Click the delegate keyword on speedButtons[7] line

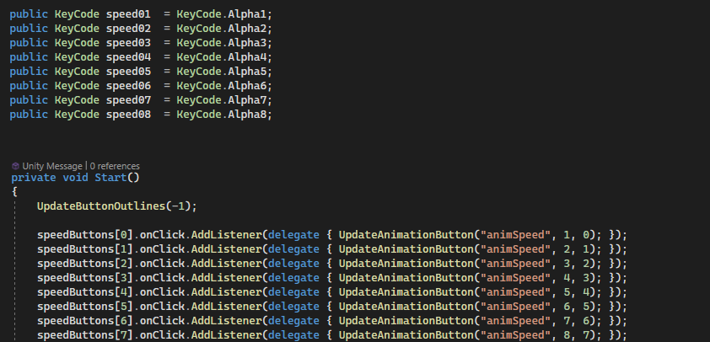click(293, 335)
